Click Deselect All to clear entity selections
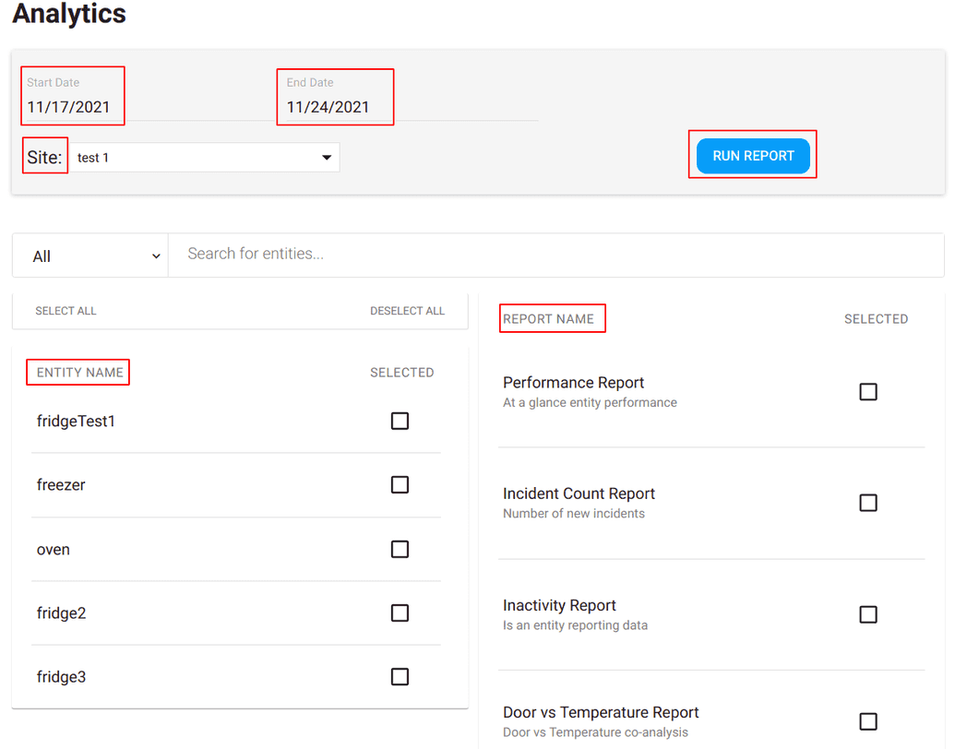This screenshot has height=749, width=955. pos(407,311)
